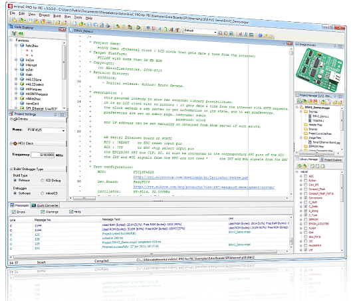This screenshot has height=301, width=353.
Task: Open the Default layout dropdown in toolbar
Action: click(x=215, y=33)
